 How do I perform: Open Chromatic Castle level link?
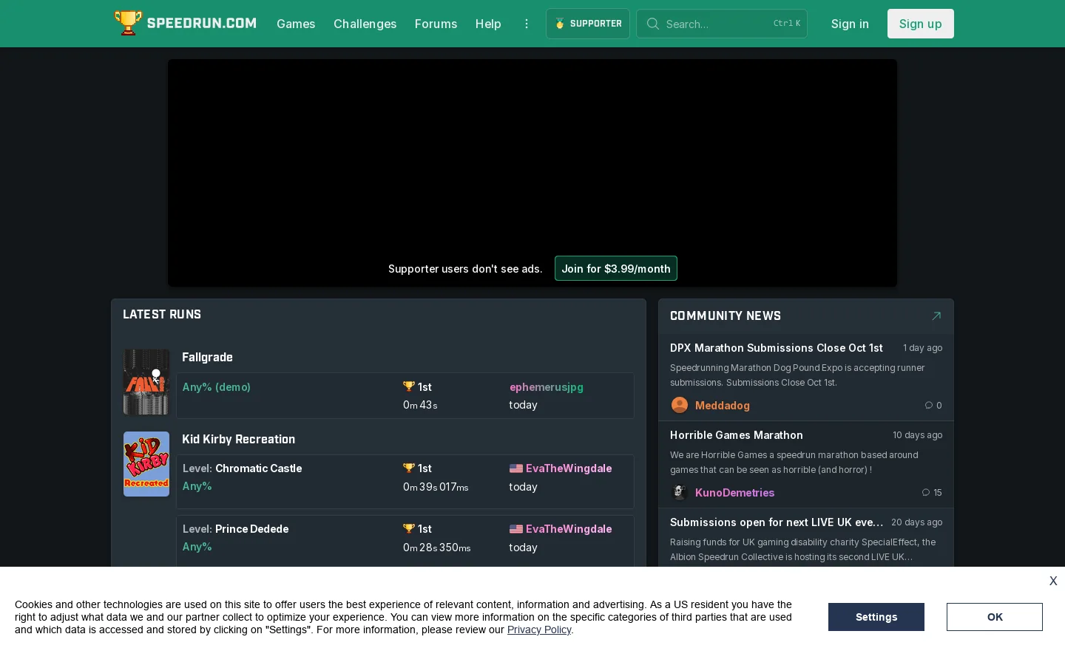tap(258, 468)
